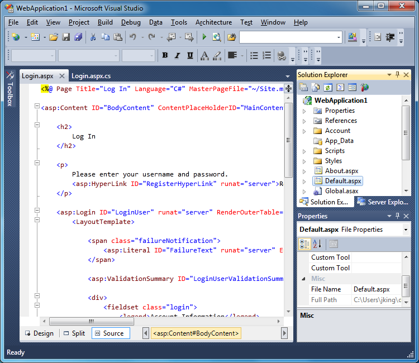Save the current file with the floppy icon
This screenshot has height=363, width=419.
click(x=66, y=37)
